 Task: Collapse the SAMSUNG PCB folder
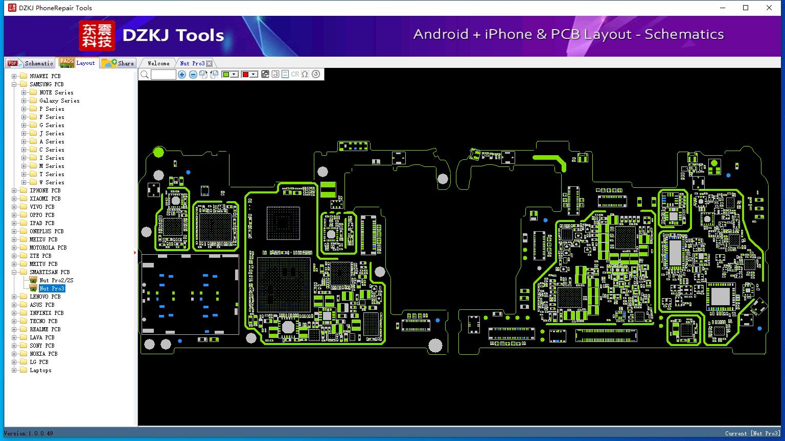(14, 84)
